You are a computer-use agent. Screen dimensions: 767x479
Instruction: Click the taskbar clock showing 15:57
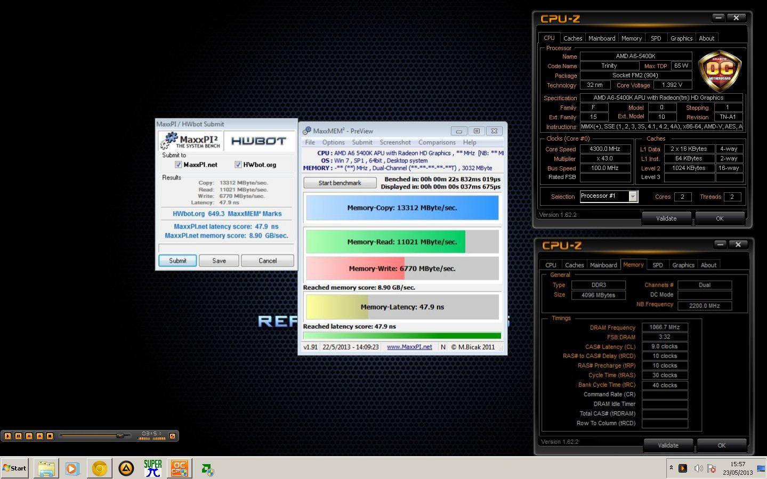(738, 468)
